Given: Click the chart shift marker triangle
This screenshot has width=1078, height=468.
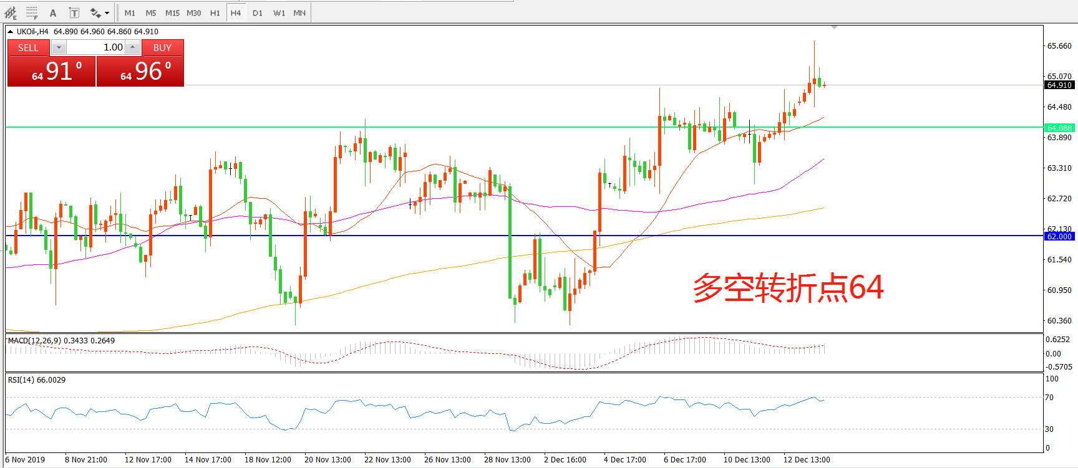Looking at the screenshot, I should 834,27.
